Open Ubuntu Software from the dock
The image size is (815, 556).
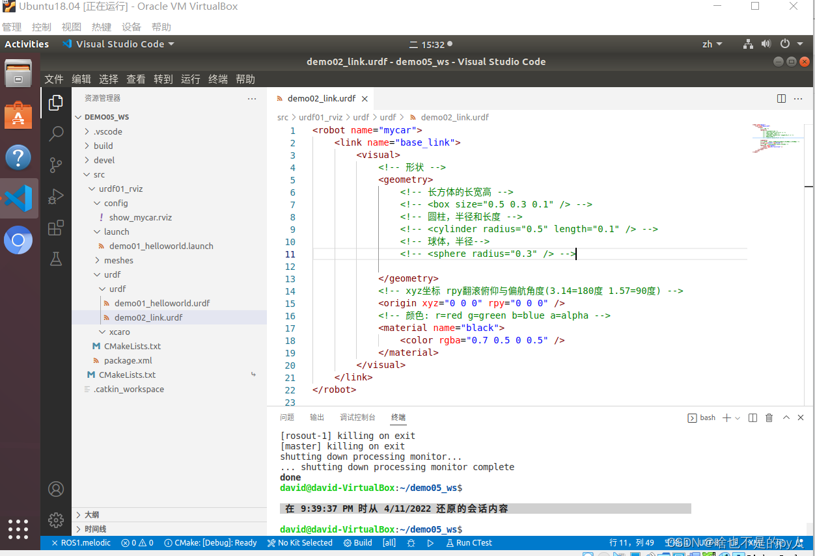coord(18,114)
